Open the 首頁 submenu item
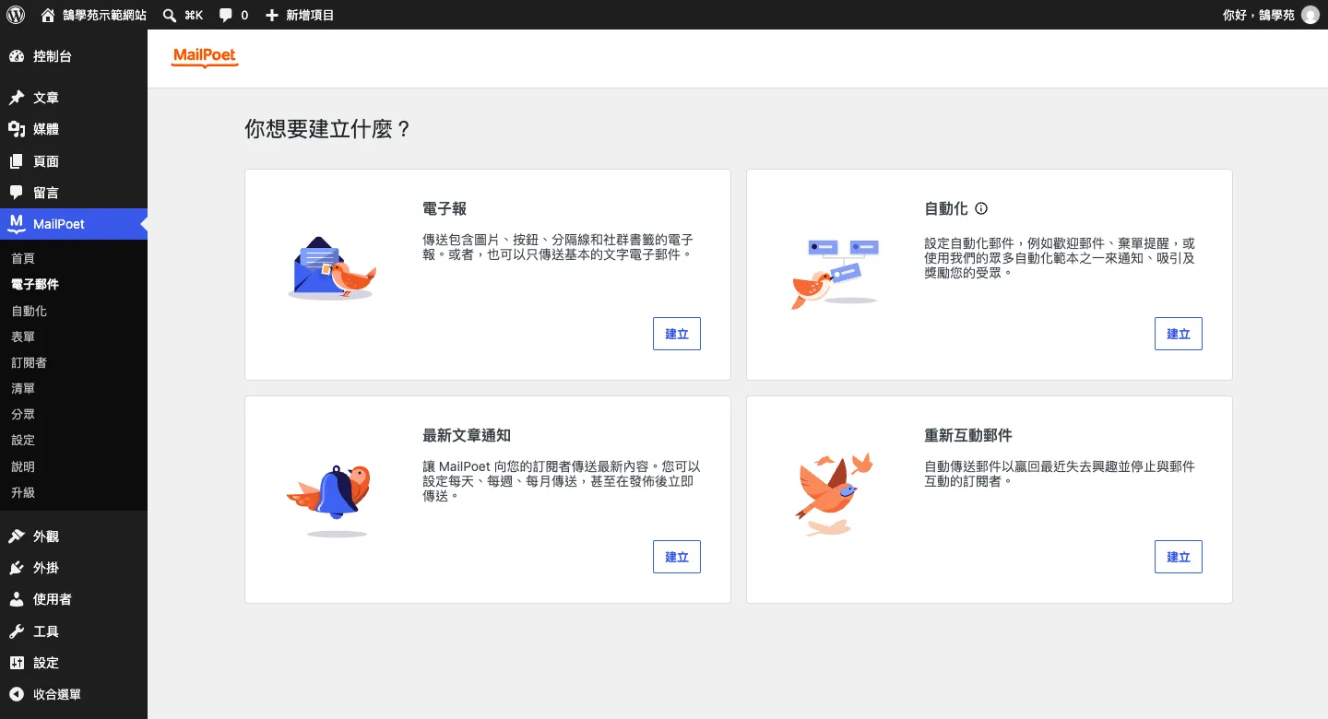 tap(23, 259)
